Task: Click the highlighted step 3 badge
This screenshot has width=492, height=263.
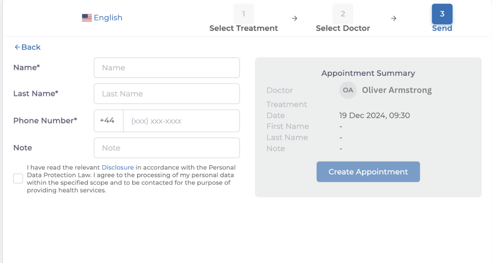Action: coord(442,14)
